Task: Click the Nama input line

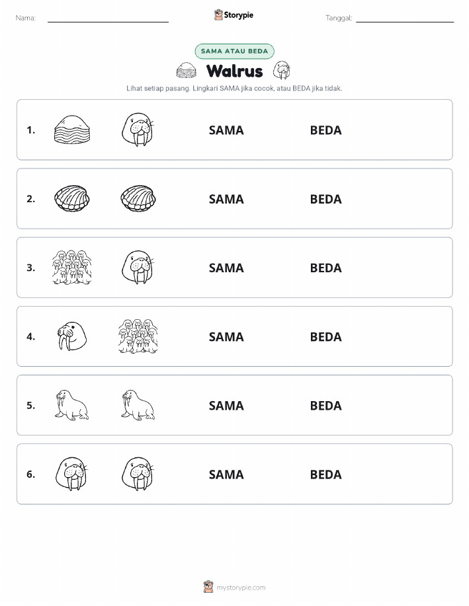Action: (108, 19)
